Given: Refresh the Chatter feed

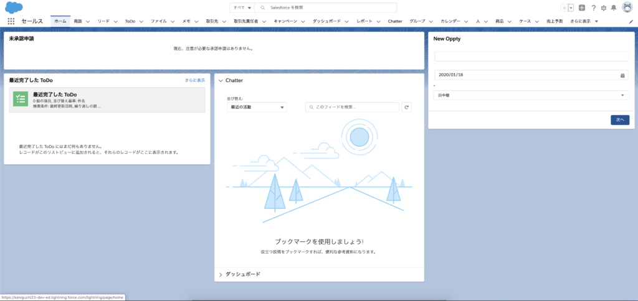Looking at the screenshot, I should (406, 107).
